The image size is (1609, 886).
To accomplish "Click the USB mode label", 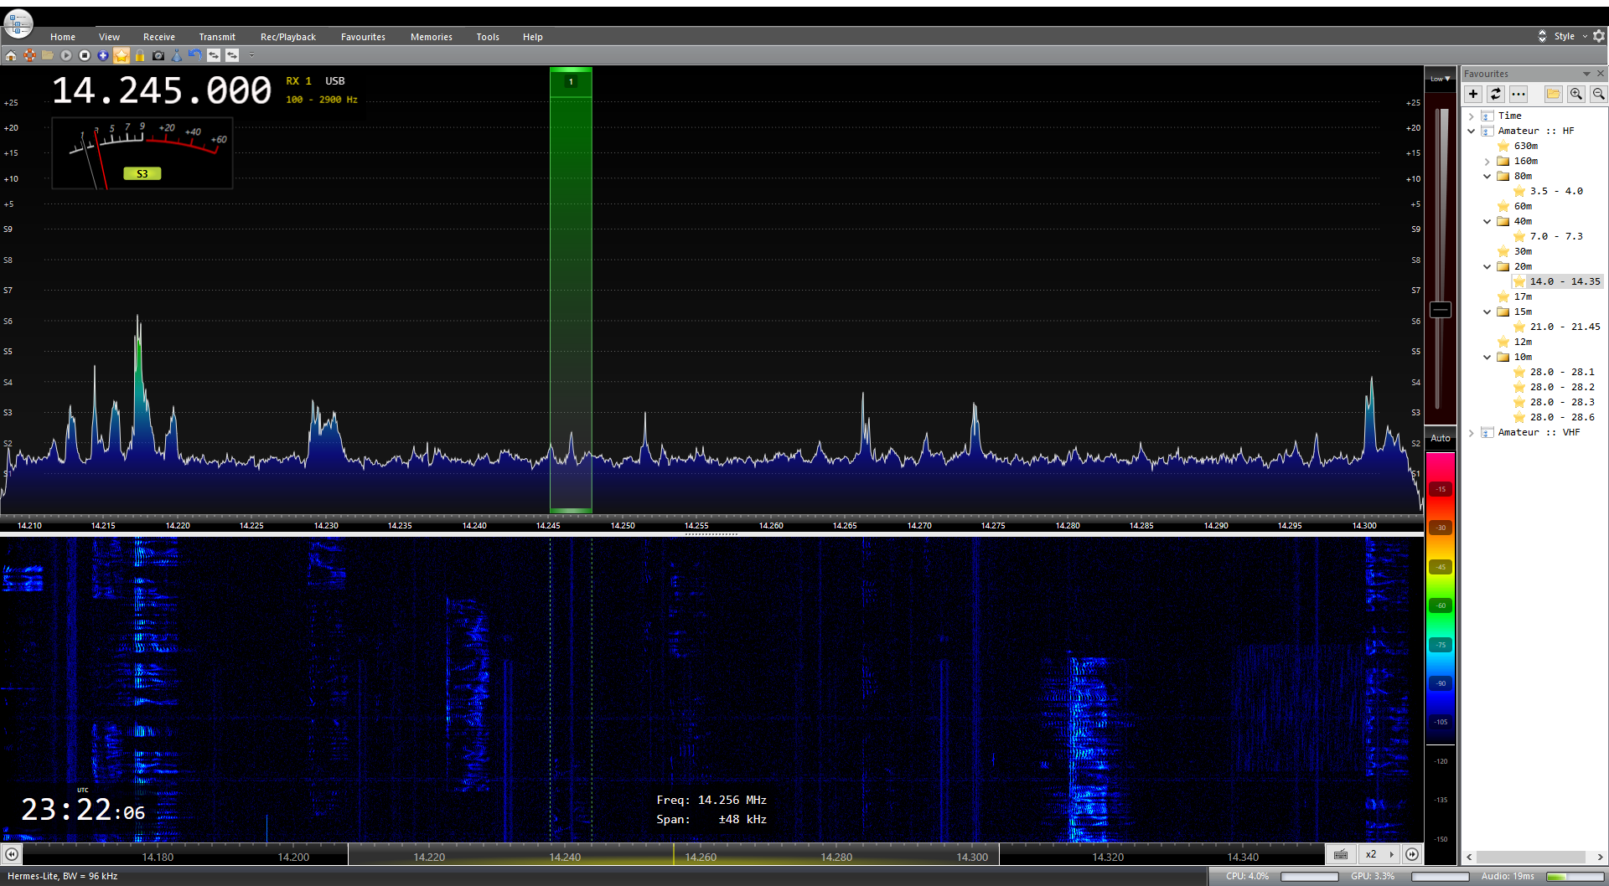I will (x=334, y=81).
